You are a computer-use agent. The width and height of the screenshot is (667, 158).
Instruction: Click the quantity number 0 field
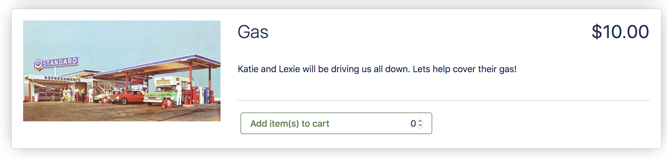coord(413,124)
